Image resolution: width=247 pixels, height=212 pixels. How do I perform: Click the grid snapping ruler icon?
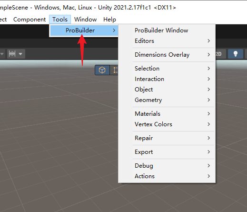[12, 54]
